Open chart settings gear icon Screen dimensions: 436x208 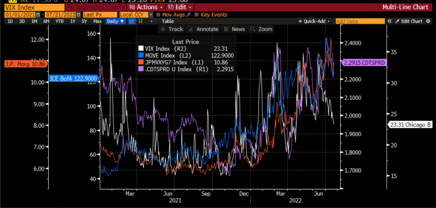tap(427, 22)
